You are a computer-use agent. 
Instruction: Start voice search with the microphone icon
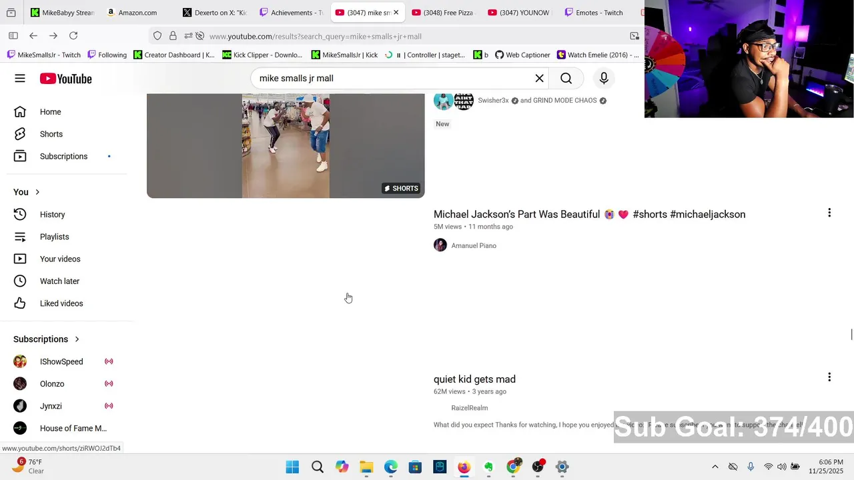click(x=604, y=78)
